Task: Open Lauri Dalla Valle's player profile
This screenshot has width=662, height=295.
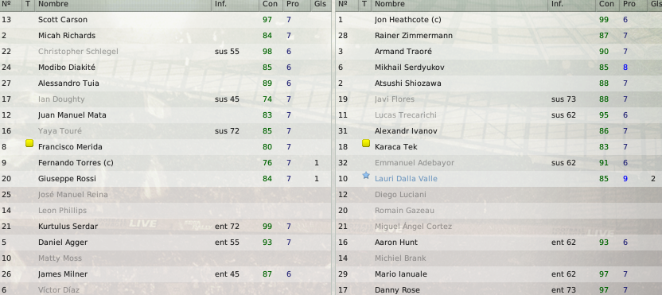Action: [x=406, y=179]
